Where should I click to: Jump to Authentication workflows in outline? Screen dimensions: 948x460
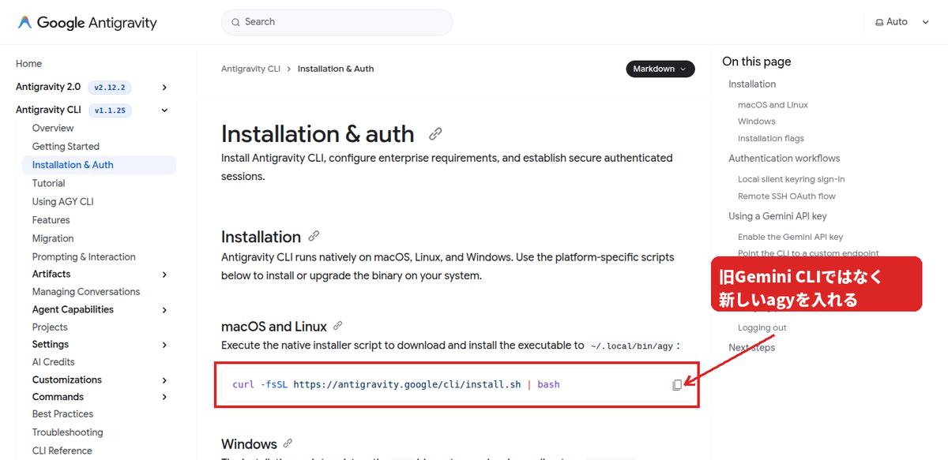[x=784, y=159]
